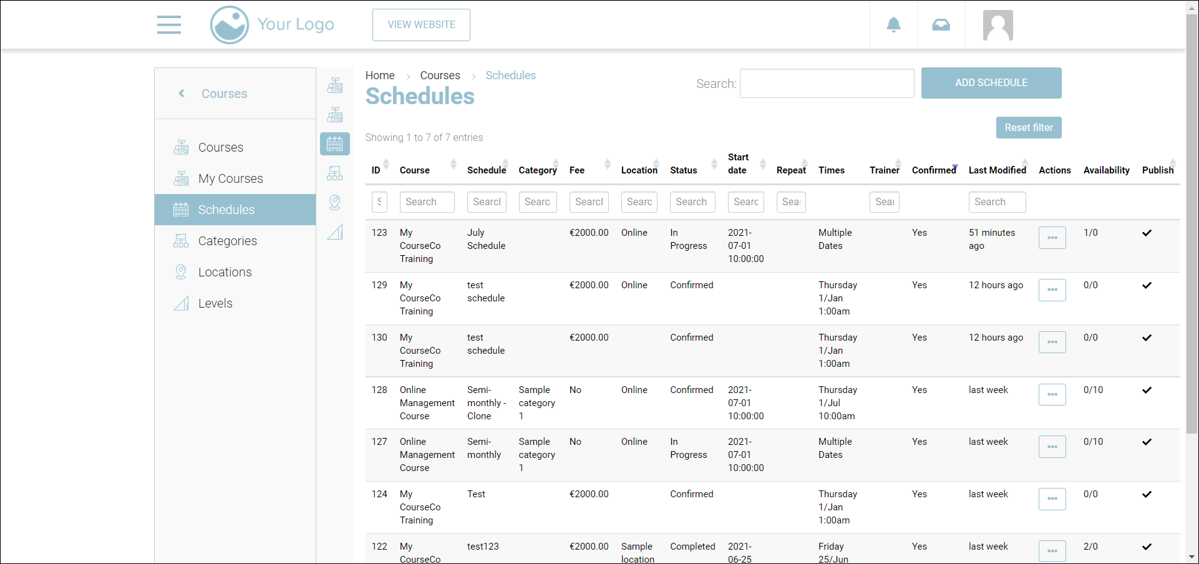The width and height of the screenshot is (1199, 564).
Task: Select the map pin Locations icon in mini sidebar
Action: coord(335,202)
